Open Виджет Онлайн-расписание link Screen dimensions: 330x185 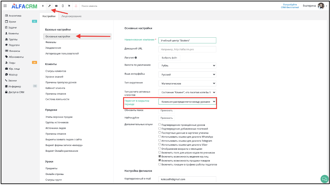(x=62, y=151)
